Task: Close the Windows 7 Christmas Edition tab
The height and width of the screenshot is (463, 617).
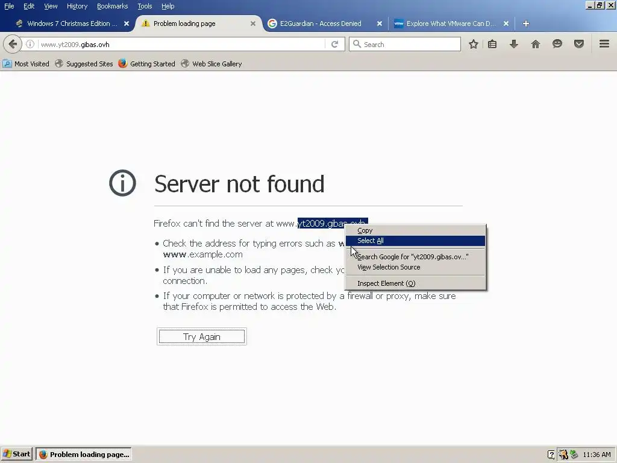Action: point(127,24)
